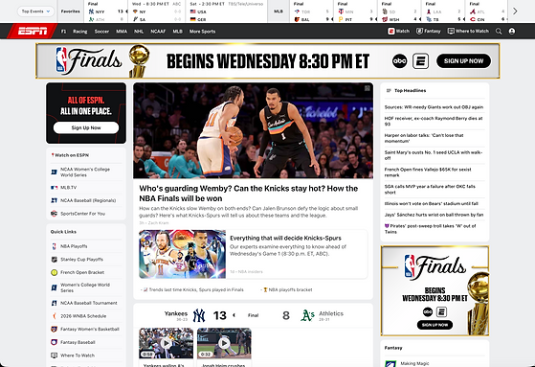The image size is (535, 367).
Task: Click Sign Up Now in All of ESPN card
Action: pos(86,127)
